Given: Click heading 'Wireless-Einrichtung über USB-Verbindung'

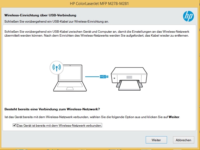Looking at the screenshot, I should 40,15.
